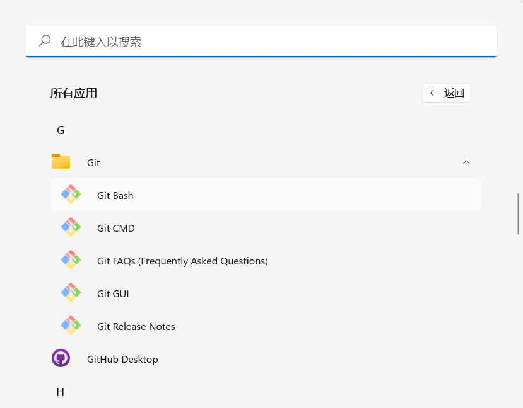Start Git GUI from the list
The height and width of the screenshot is (408, 523).
[113, 293]
